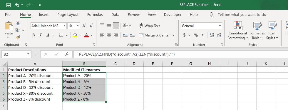Align text to the right
The width and height of the screenshot is (288, 110).
[x=116, y=35]
